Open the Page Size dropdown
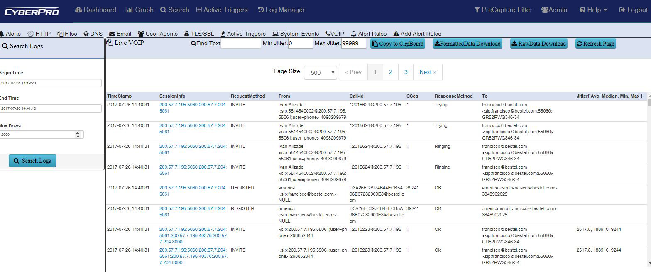This screenshot has width=651, height=272. [x=321, y=72]
